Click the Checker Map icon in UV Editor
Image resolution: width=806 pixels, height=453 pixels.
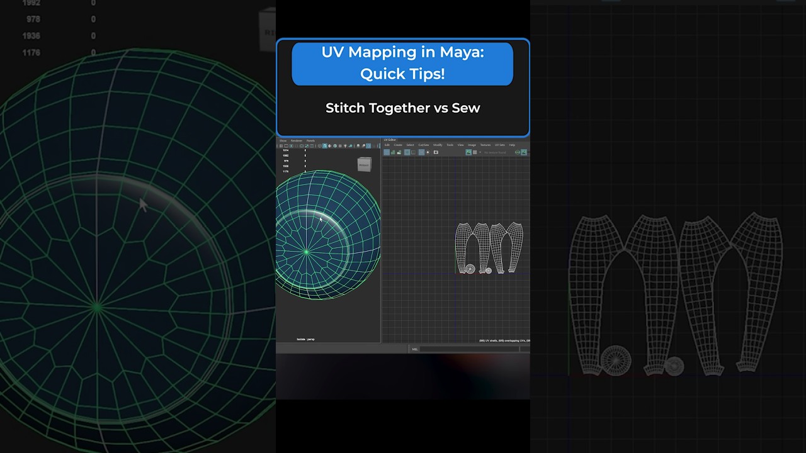(475, 152)
